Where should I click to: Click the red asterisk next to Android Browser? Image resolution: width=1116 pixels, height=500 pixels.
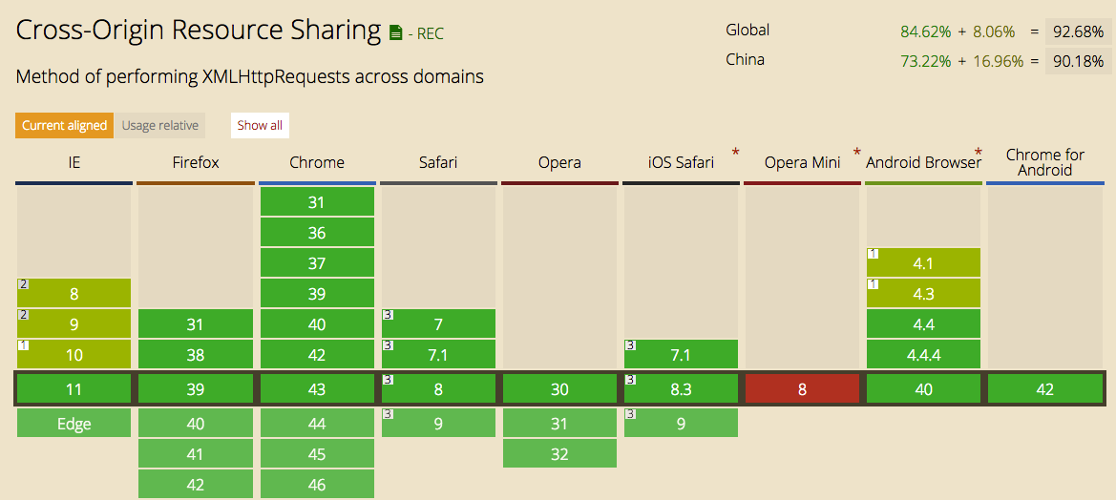[x=978, y=153]
